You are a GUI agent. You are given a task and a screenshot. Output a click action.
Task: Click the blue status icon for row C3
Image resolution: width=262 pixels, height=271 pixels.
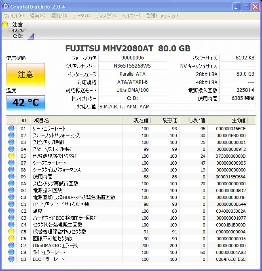pos(11,218)
